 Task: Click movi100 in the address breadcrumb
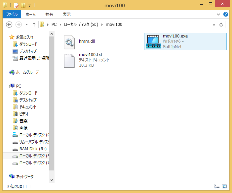click(114, 25)
